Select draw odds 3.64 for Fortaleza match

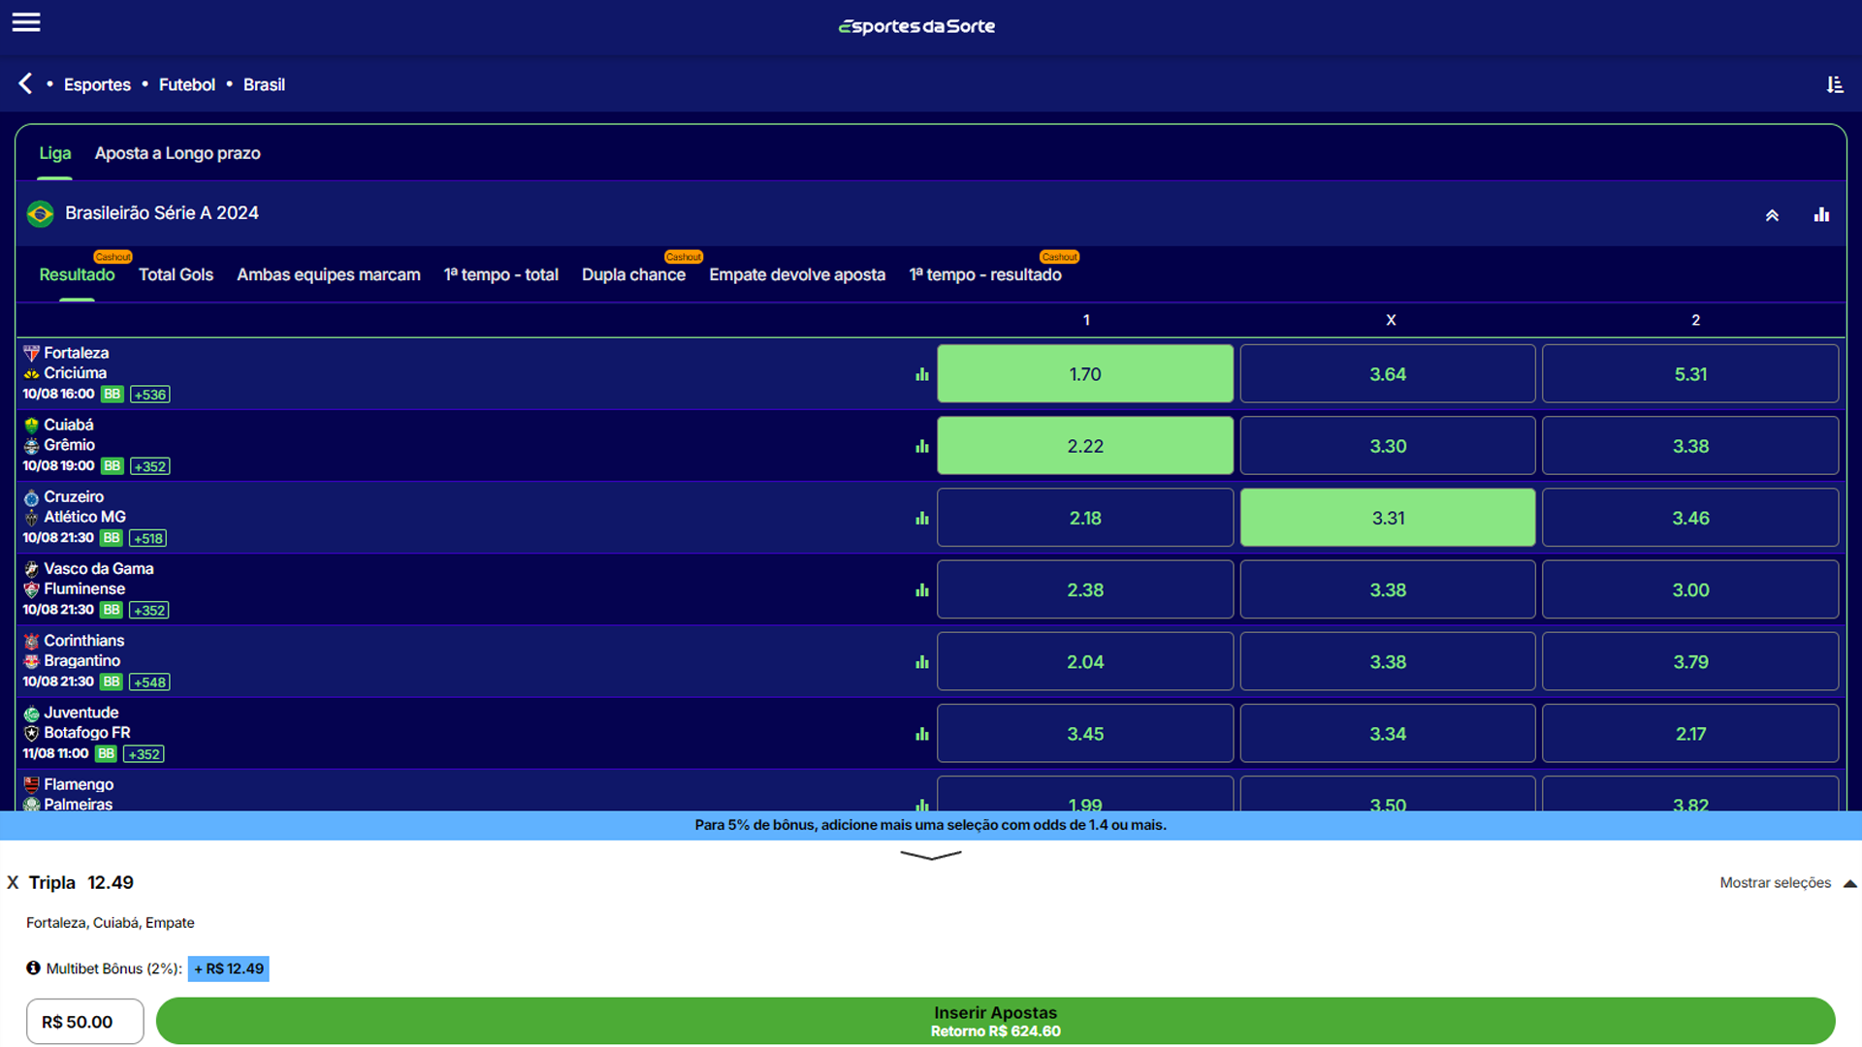tap(1388, 373)
